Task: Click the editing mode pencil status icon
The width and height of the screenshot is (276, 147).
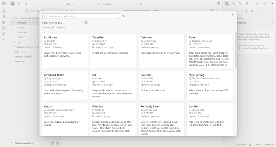Action: [x=250, y=145]
